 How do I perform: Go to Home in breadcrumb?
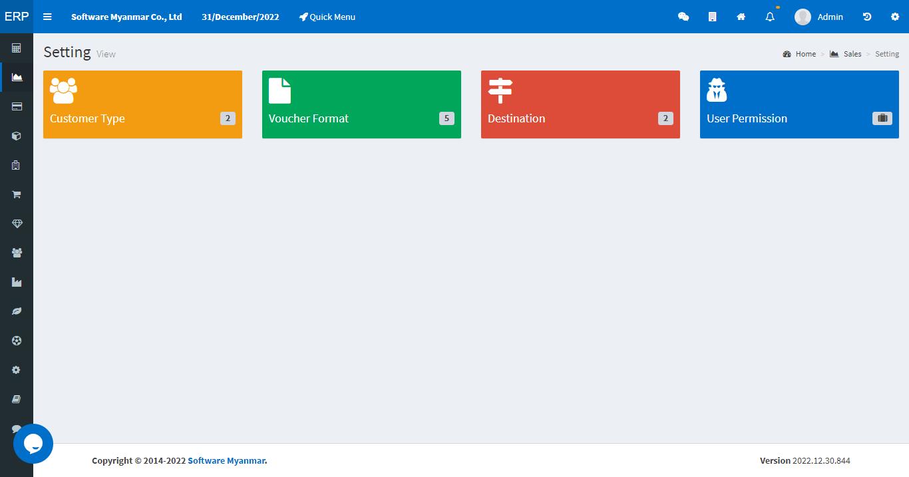click(805, 54)
